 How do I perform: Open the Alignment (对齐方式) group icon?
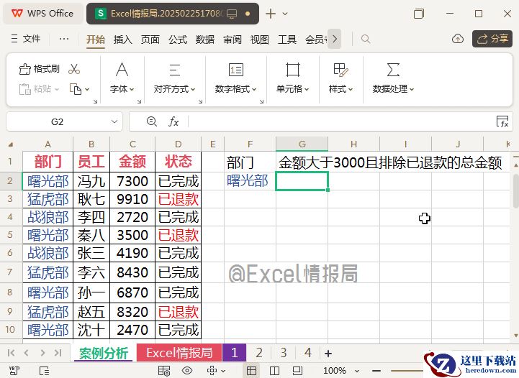pos(174,70)
